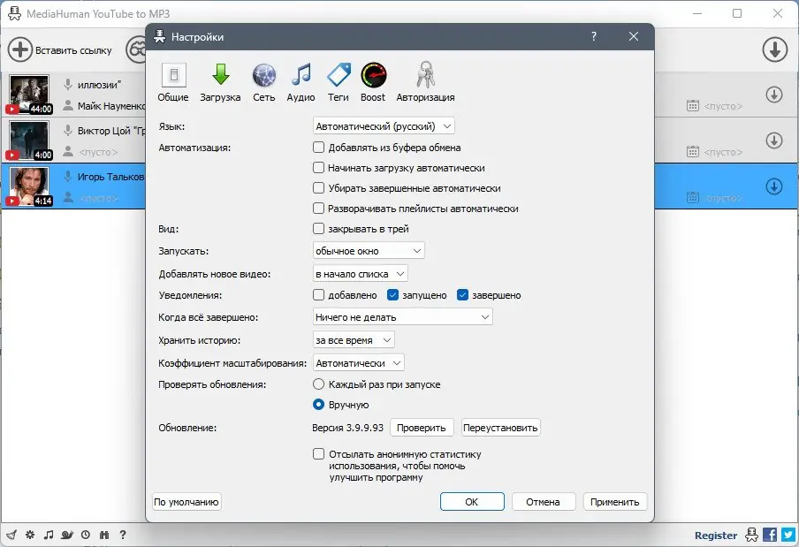
Task: Open the Общие settings tab
Action: 173,82
